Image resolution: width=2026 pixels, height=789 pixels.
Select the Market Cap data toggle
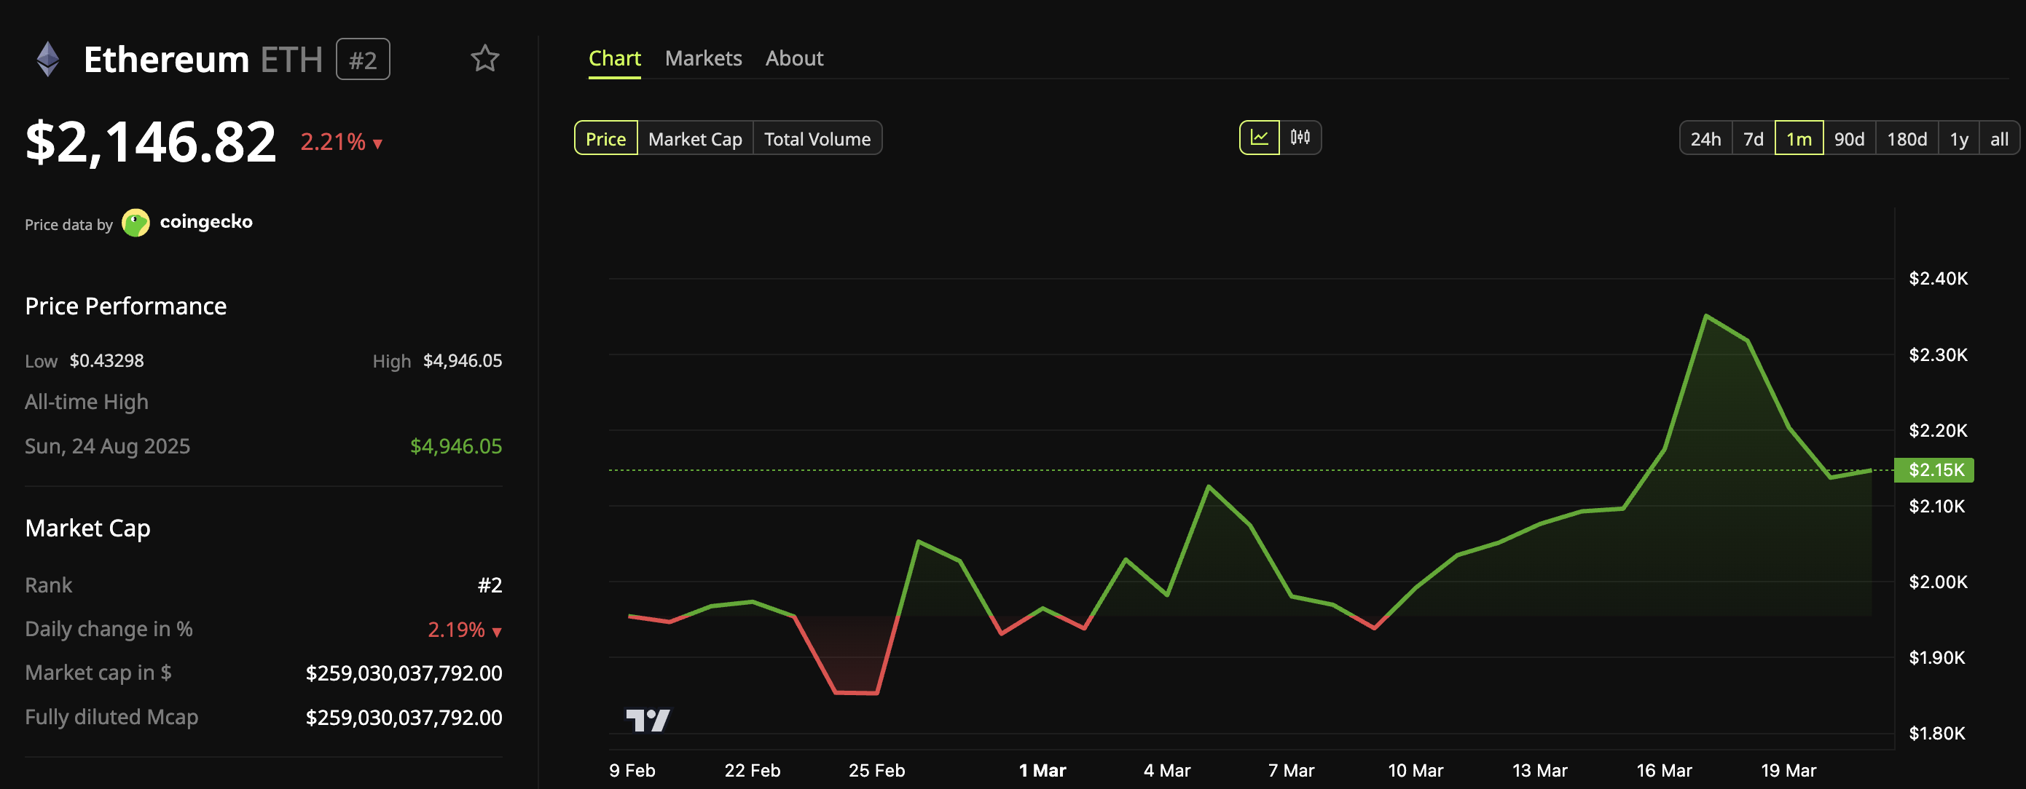(694, 139)
